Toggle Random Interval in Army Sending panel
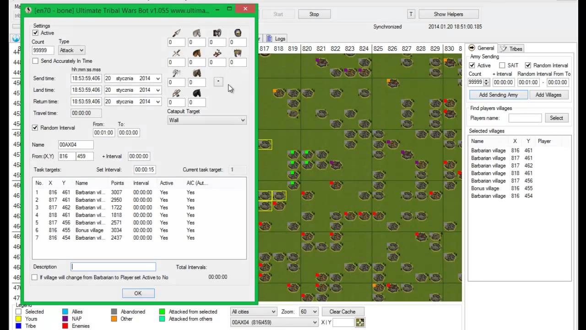The image size is (586, 330). pyautogui.click(x=528, y=66)
